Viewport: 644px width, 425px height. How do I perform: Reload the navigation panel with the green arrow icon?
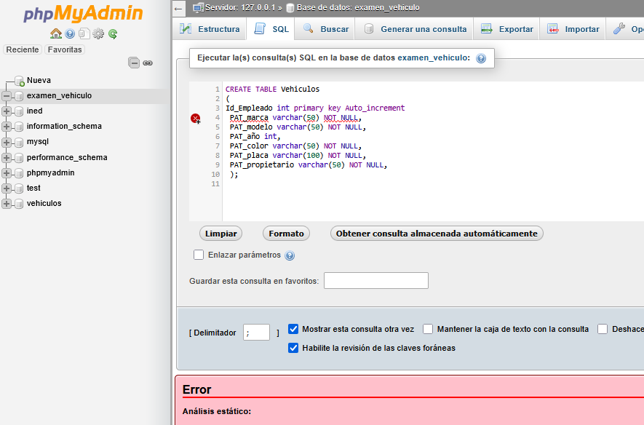tap(113, 33)
